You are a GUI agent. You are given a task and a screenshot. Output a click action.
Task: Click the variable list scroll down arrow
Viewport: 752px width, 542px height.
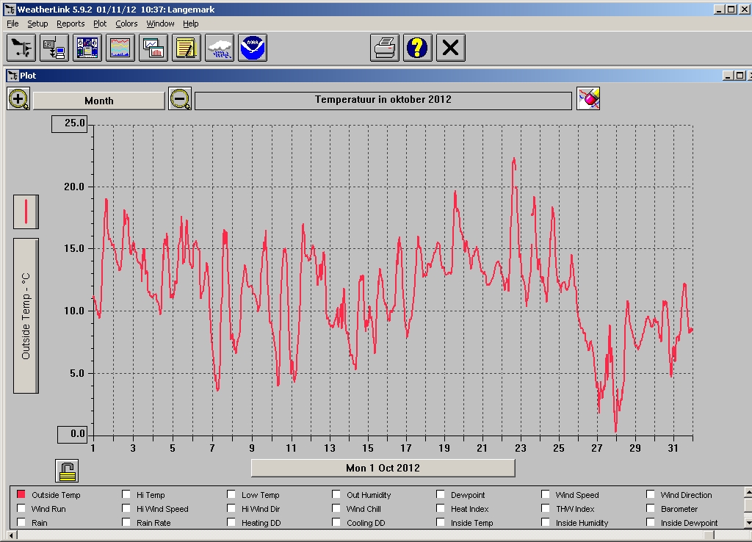pos(748,522)
